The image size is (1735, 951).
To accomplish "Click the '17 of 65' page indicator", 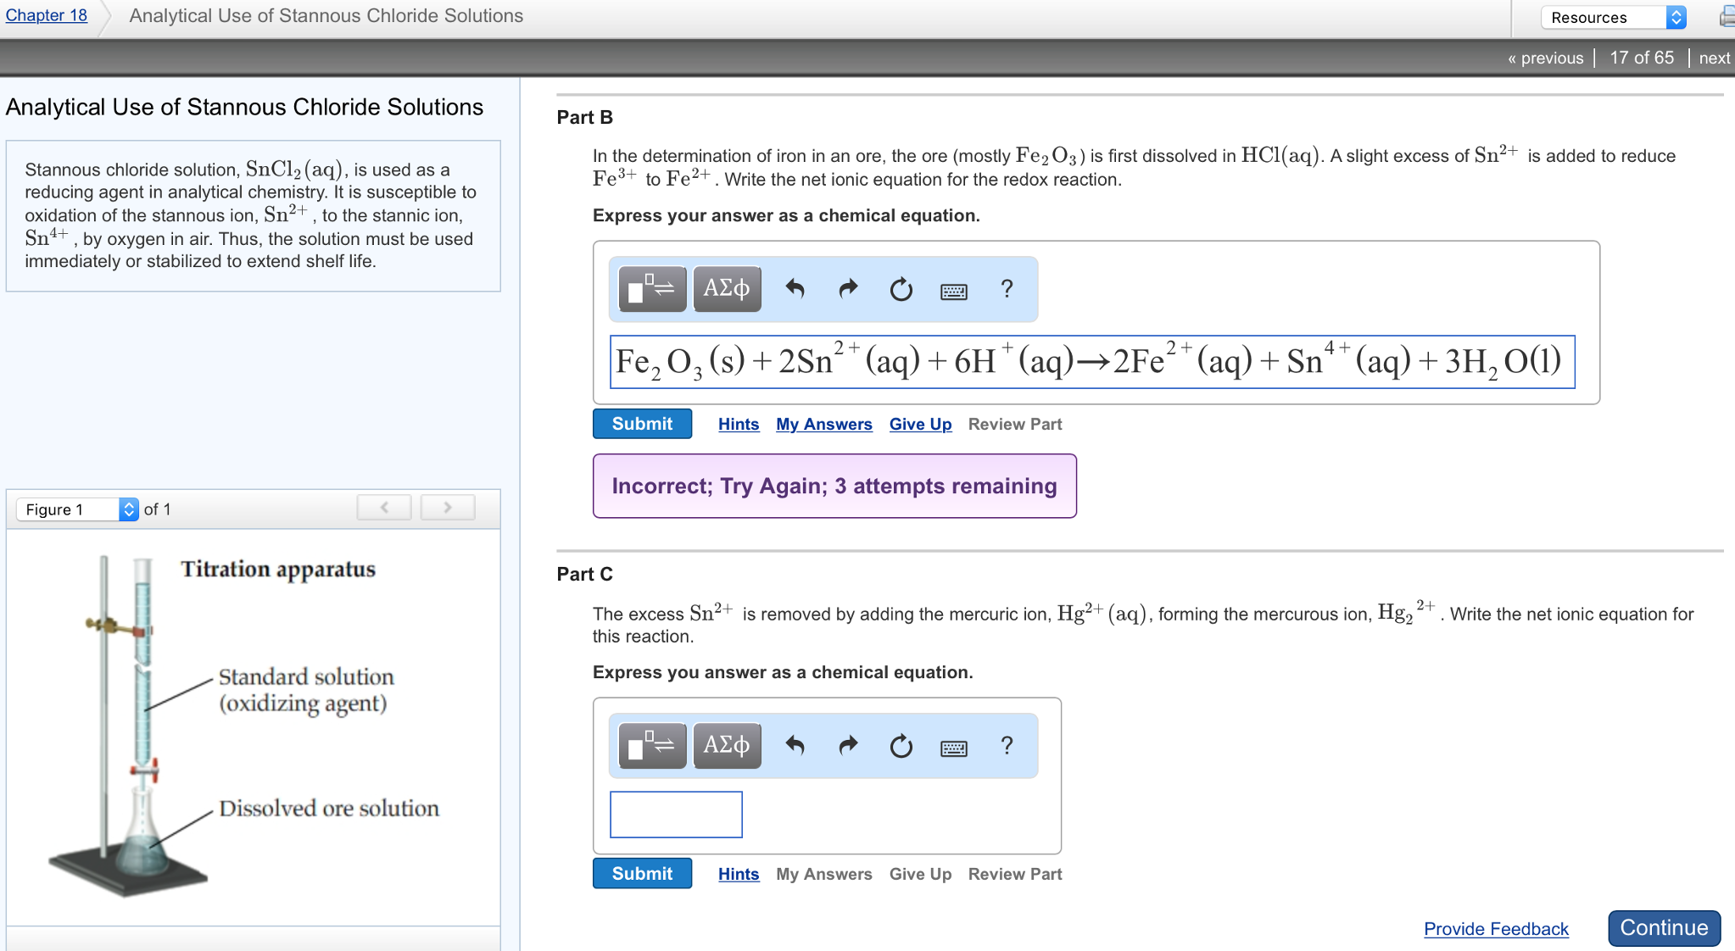I will 1642,58.
